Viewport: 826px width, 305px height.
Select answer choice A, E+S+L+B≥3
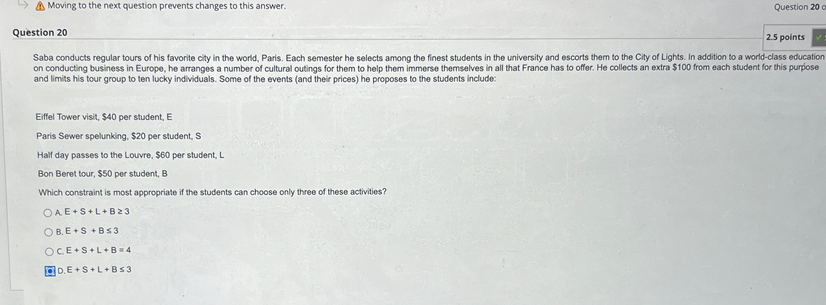click(x=49, y=212)
